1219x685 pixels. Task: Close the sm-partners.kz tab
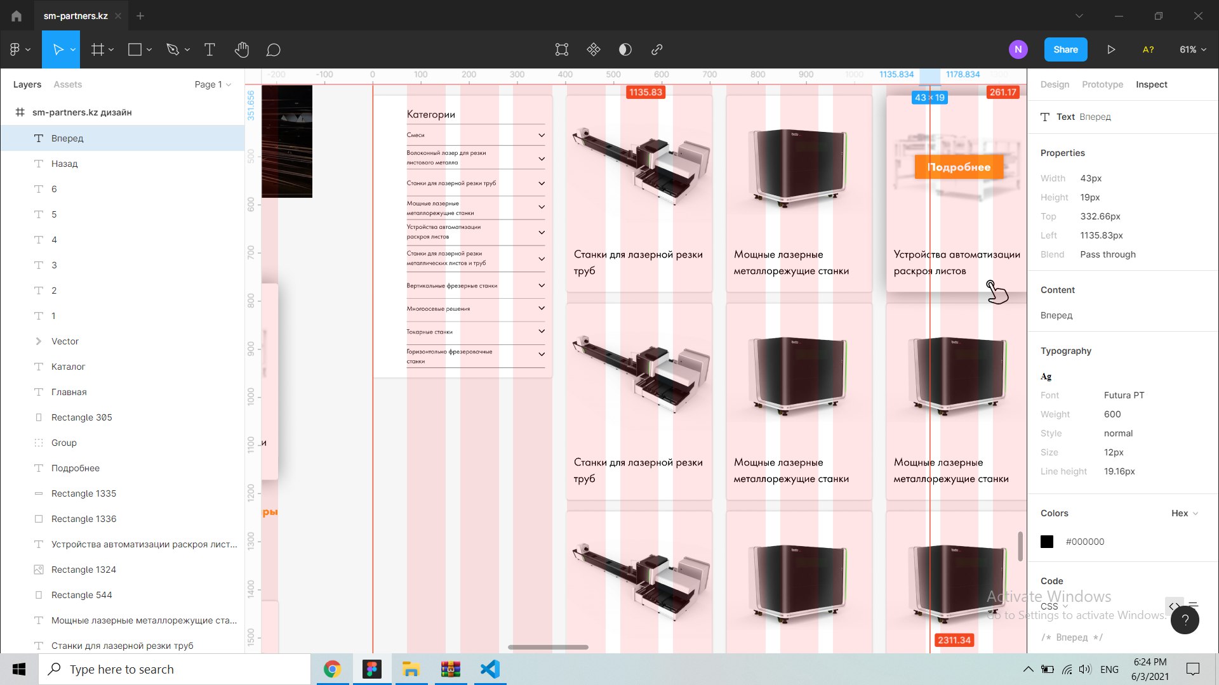pos(118,16)
